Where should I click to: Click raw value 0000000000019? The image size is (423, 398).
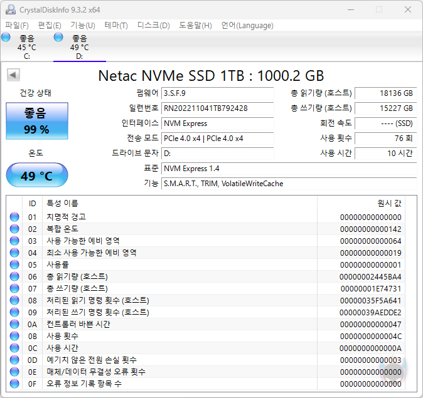371,253
